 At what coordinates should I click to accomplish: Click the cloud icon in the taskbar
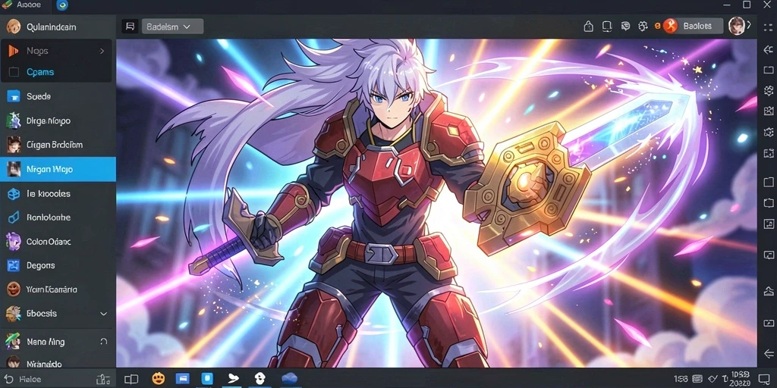click(x=289, y=379)
